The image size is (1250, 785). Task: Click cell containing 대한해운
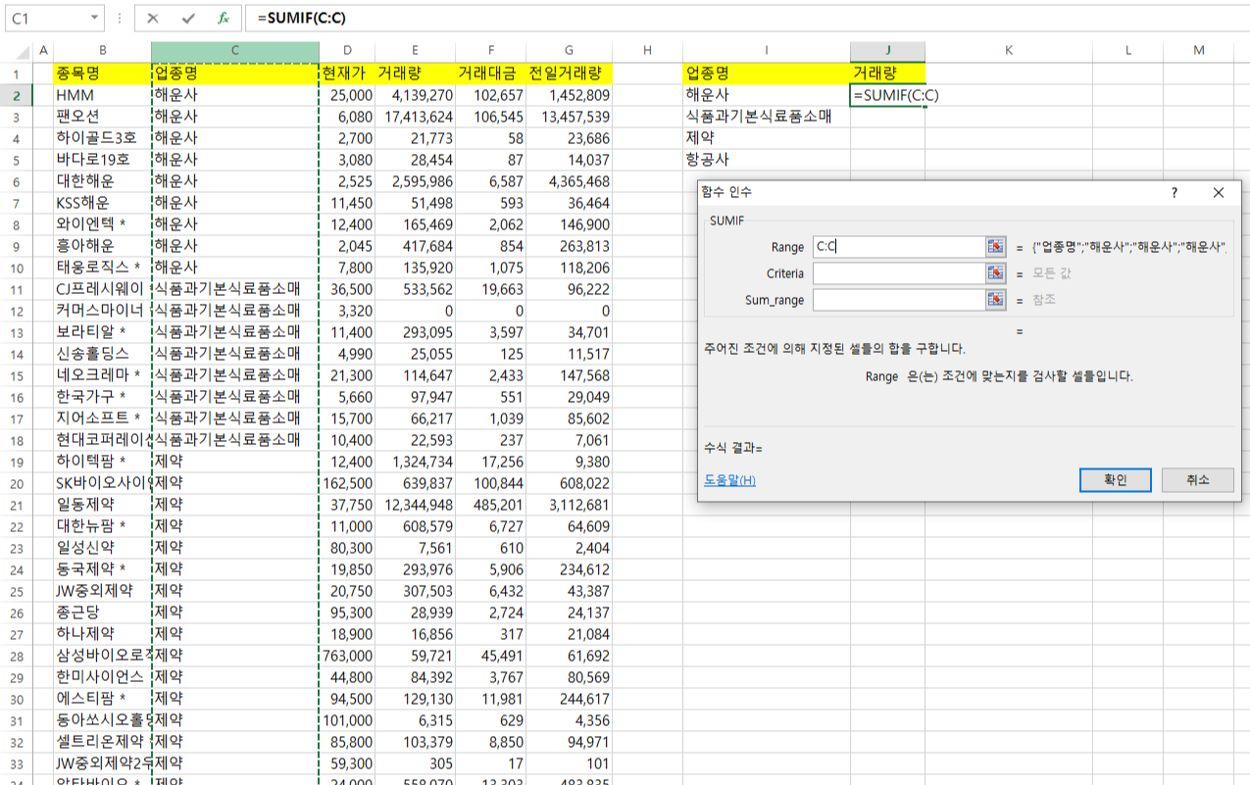pyautogui.click(x=102, y=181)
